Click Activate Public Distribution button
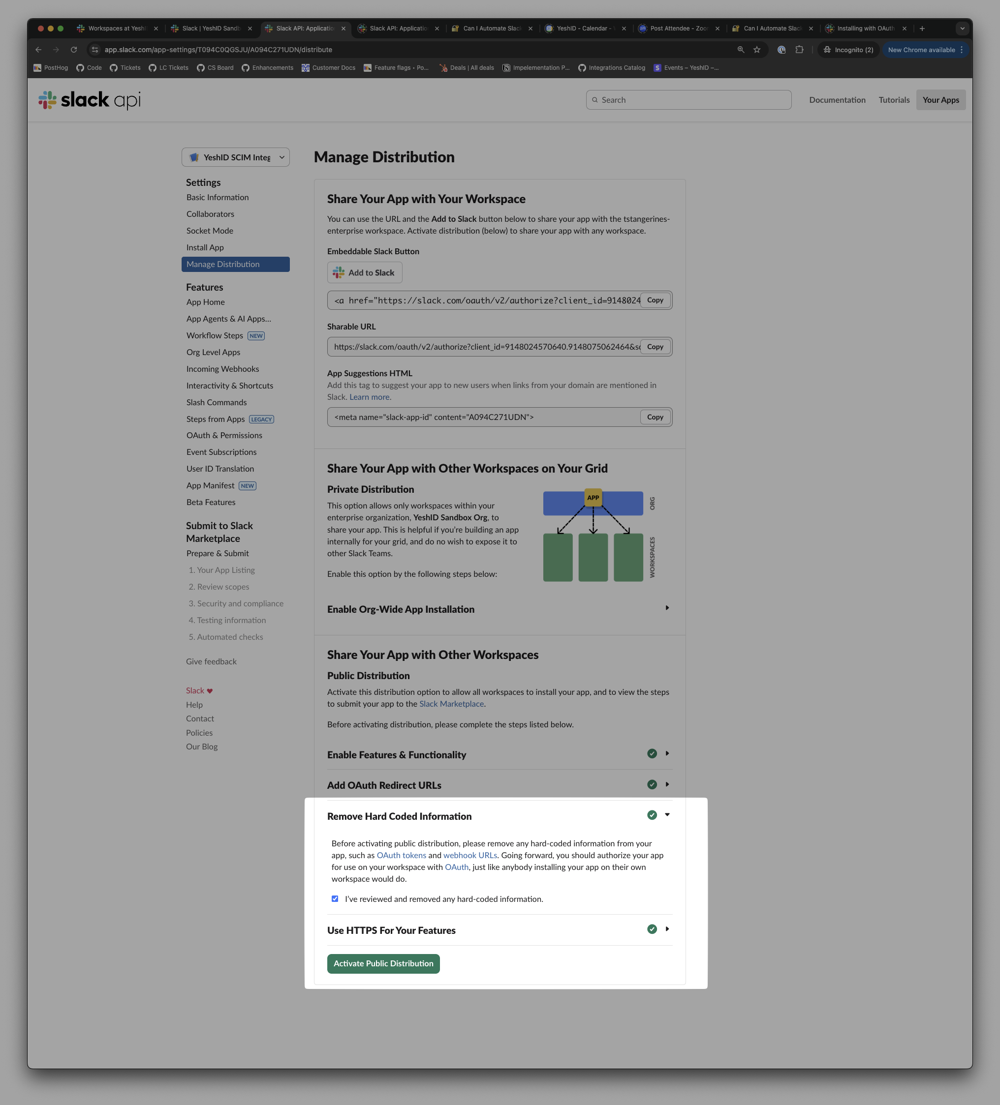1000x1105 pixels. click(x=383, y=963)
